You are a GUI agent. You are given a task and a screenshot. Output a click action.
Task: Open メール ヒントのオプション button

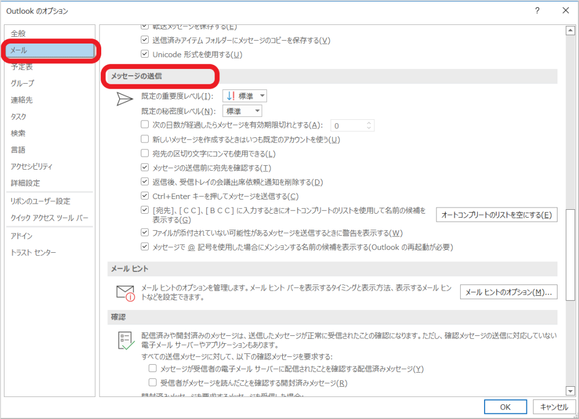pyautogui.click(x=508, y=292)
